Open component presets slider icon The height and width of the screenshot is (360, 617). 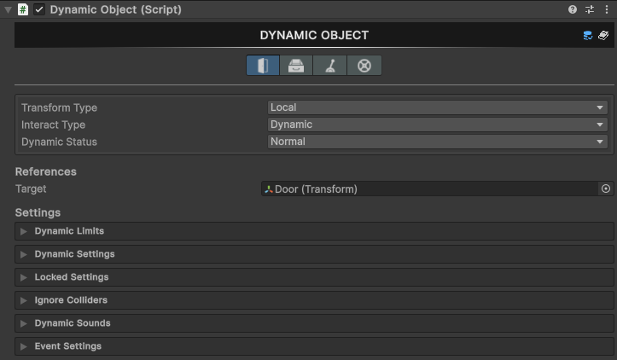tap(589, 9)
